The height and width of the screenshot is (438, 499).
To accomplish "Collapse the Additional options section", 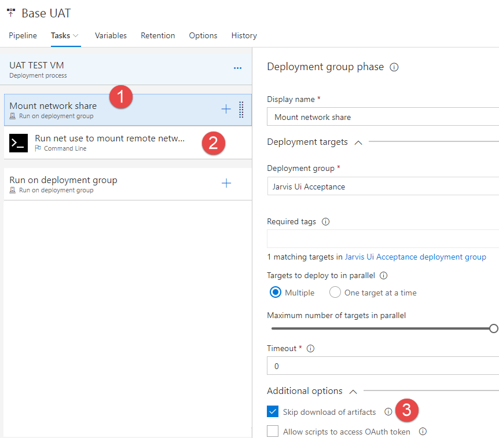I will pos(353,391).
